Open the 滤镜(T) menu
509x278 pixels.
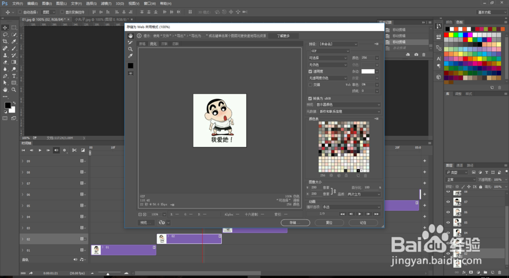(x=106, y=4)
